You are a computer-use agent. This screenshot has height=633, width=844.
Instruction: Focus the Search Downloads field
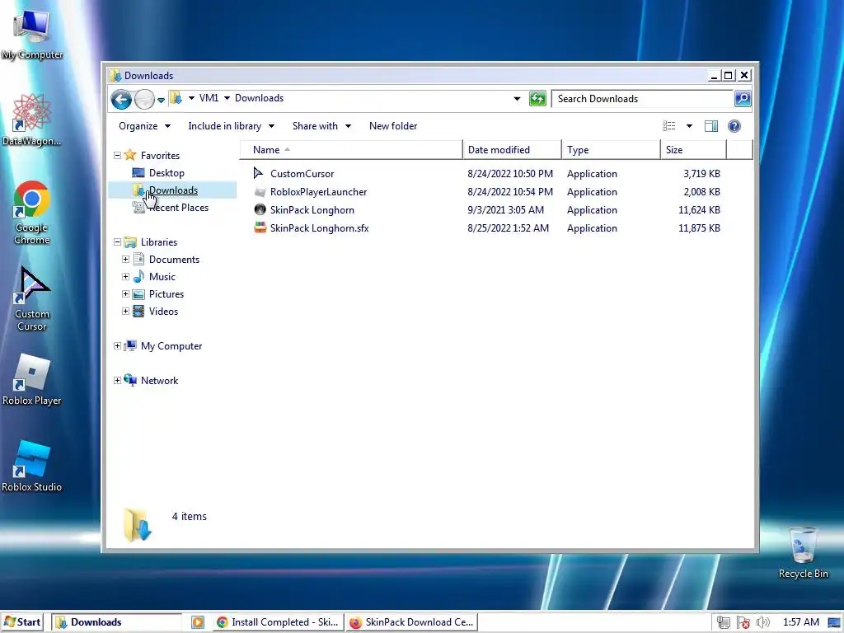pyautogui.click(x=643, y=99)
